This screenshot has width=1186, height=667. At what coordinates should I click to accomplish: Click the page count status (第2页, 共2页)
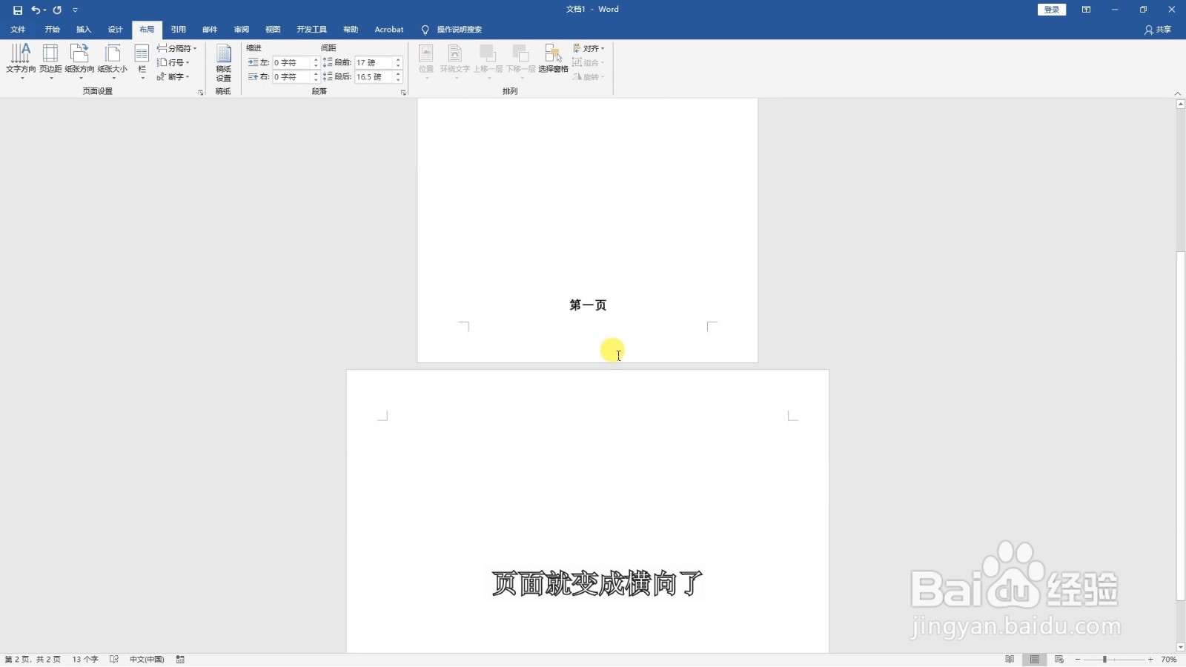pyautogui.click(x=33, y=660)
